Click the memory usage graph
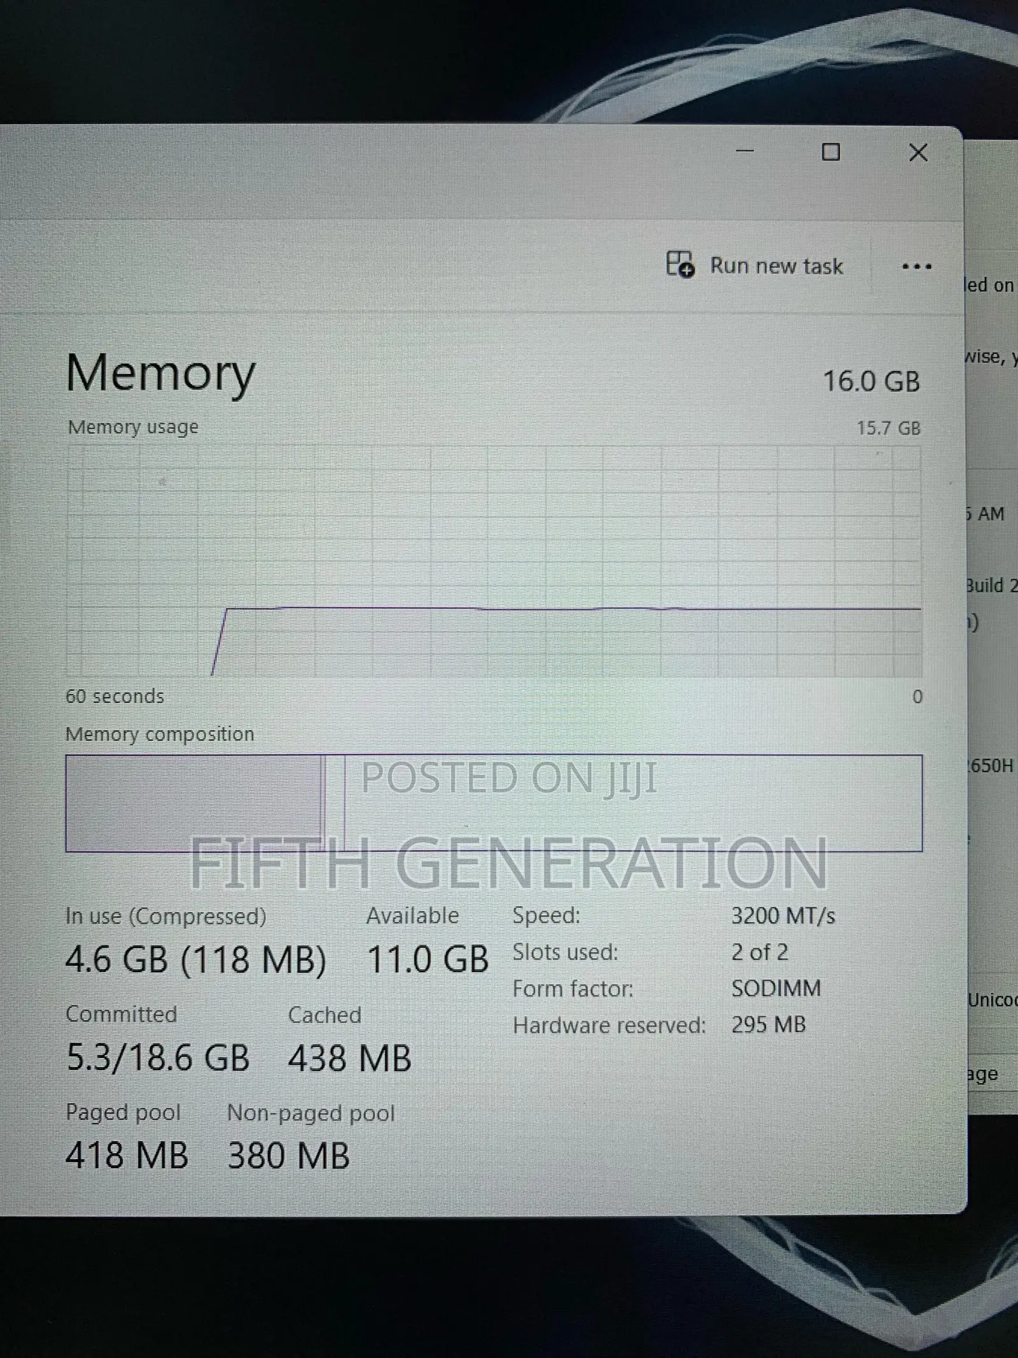Image resolution: width=1018 pixels, height=1358 pixels. (493, 561)
